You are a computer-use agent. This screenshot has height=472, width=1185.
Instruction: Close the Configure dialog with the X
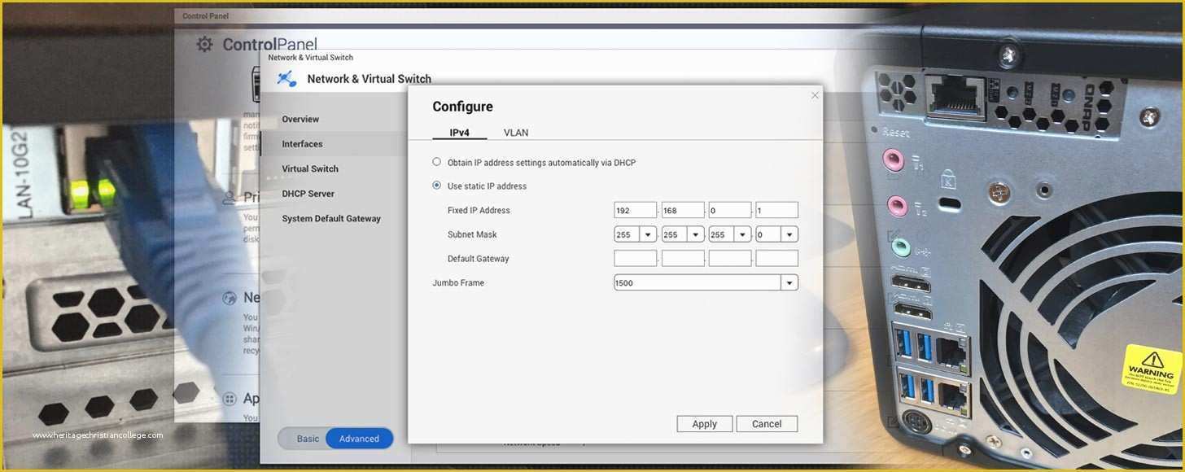pos(815,95)
